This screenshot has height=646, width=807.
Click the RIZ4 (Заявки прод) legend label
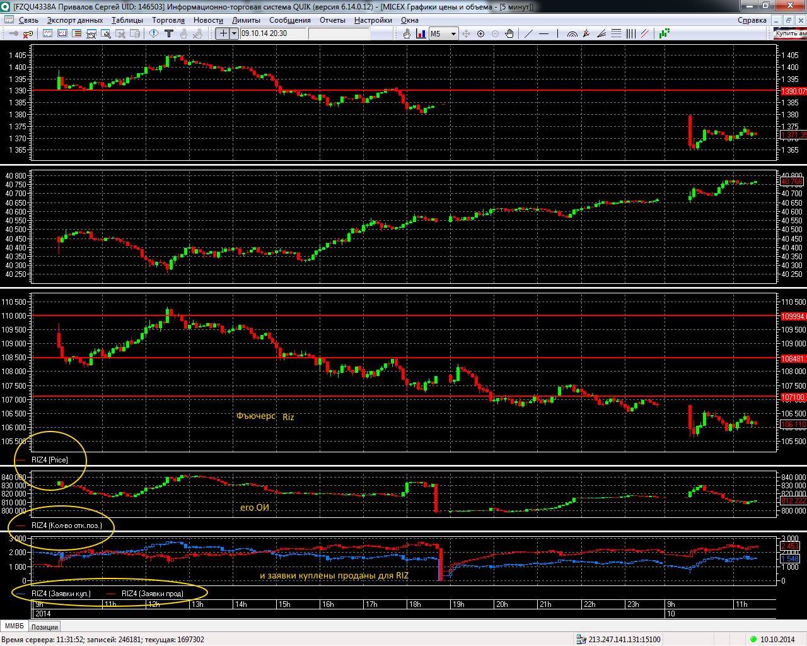152,594
